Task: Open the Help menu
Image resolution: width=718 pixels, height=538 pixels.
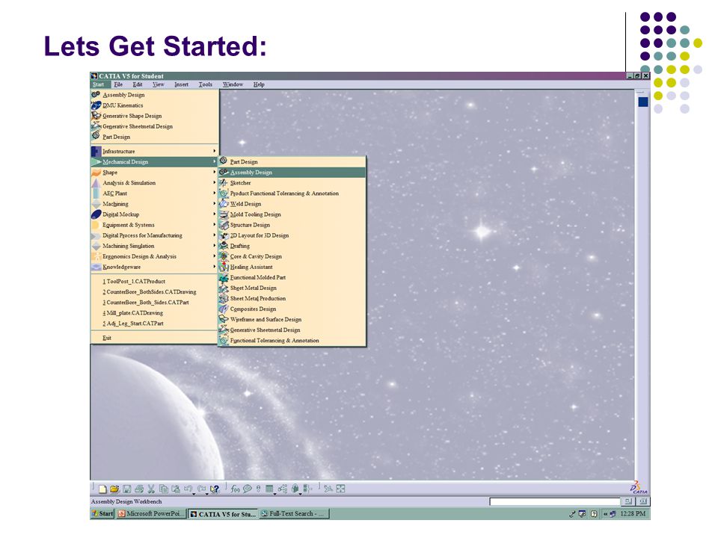Action: (x=259, y=84)
